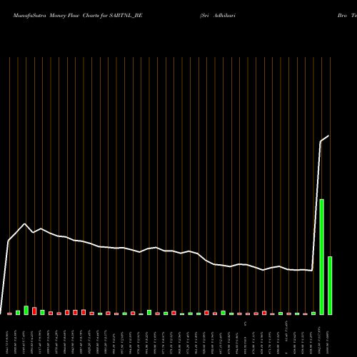Click the last green bar at chart's right end
Viewport: 357px width, 357px height.
(330, 286)
